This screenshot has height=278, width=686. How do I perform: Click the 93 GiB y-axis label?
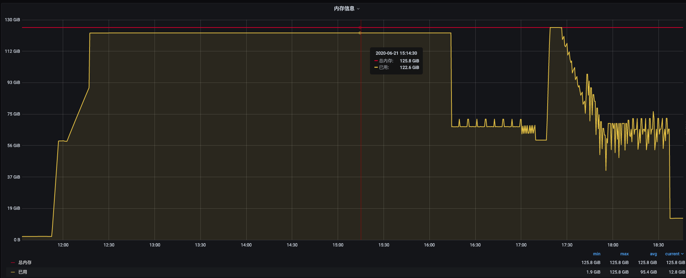click(x=14, y=83)
